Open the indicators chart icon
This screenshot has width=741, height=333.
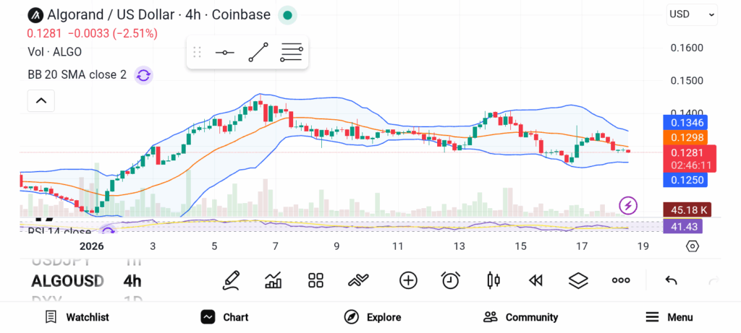coord(274,280)
